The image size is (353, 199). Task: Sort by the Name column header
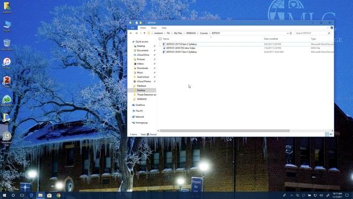pyautogui.click(x=166, y=39)
